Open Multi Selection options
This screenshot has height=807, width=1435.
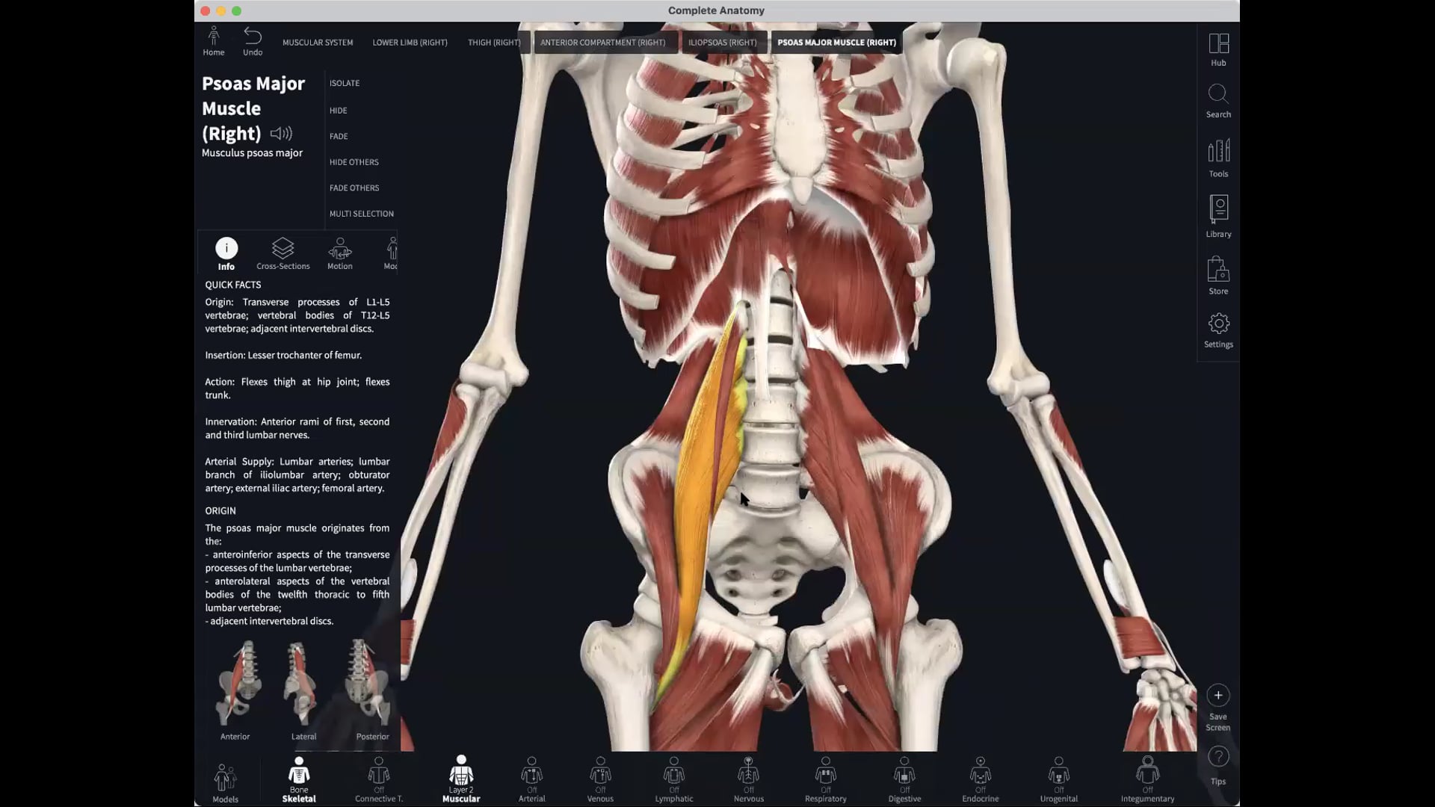pos(362,213)
